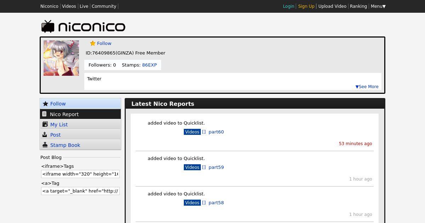The width and height of the screenshot is (425, 223).
Task: Open the 86EXP stamps link
Action: click(x=149, y=65)
